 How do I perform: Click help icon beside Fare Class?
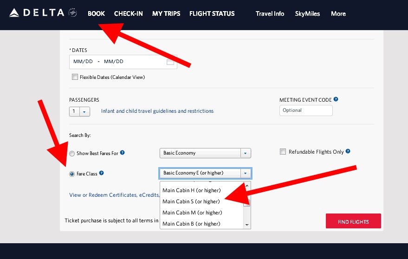click(102, 173)
